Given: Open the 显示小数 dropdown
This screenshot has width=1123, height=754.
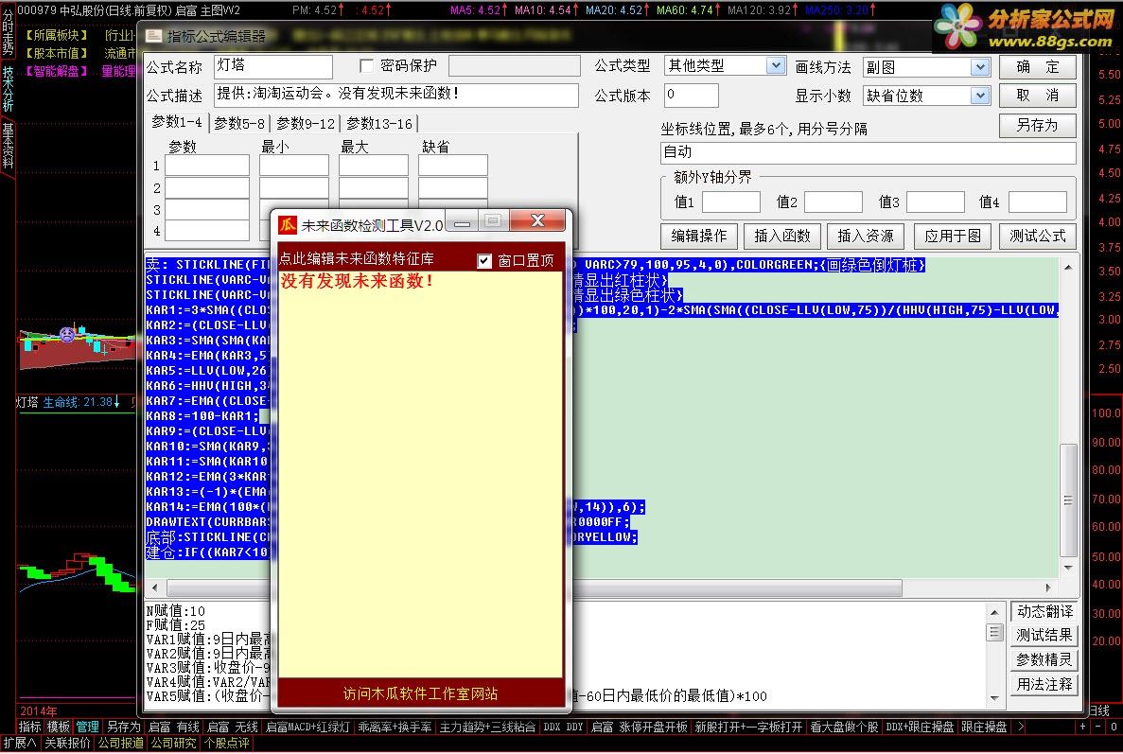Looking at the screenshot, I should pyautogui.click(x=980, y=96).
